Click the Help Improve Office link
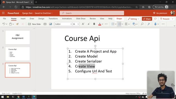 [133, 94]
